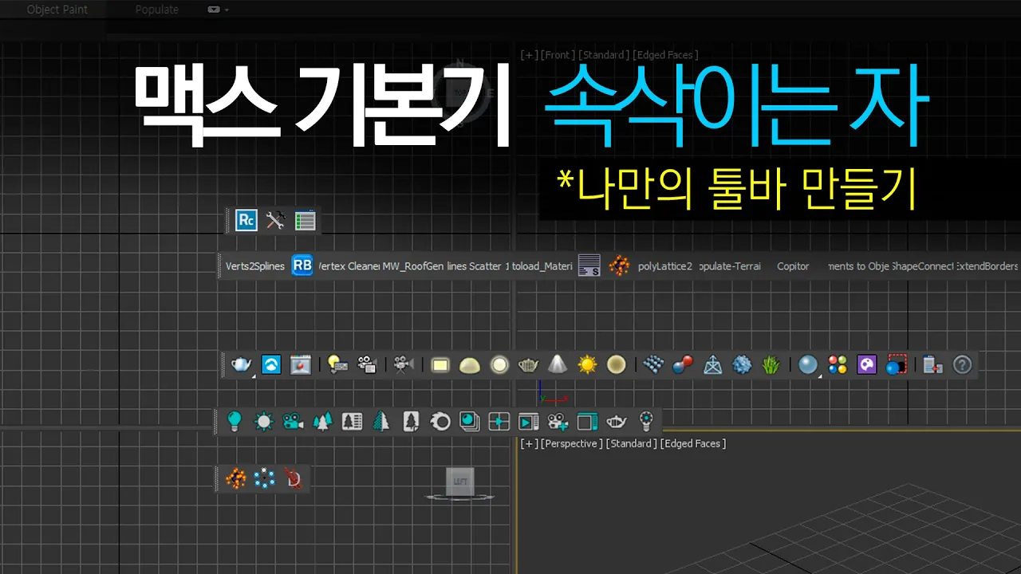Click the yellow sun light icon
The width and height of the screenshot is (1021, 574).
click(587, 365)
